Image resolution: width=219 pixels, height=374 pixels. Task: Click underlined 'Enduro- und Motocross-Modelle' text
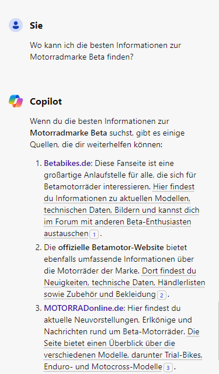click(x=103, y=366)
